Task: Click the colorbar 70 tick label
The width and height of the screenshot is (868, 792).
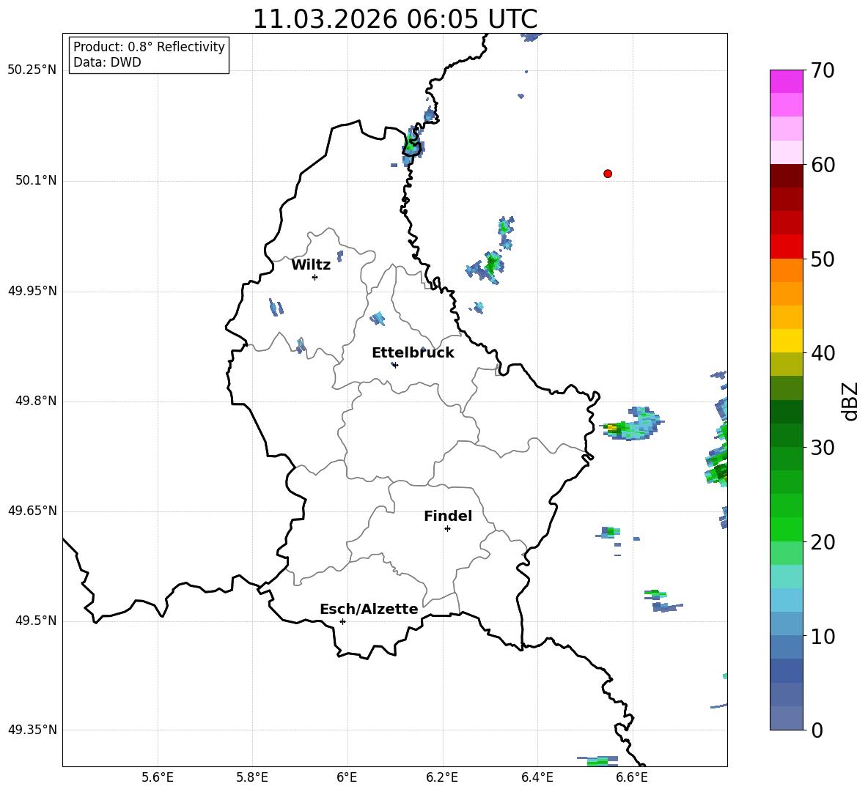Action: click(x=823, y=70)
